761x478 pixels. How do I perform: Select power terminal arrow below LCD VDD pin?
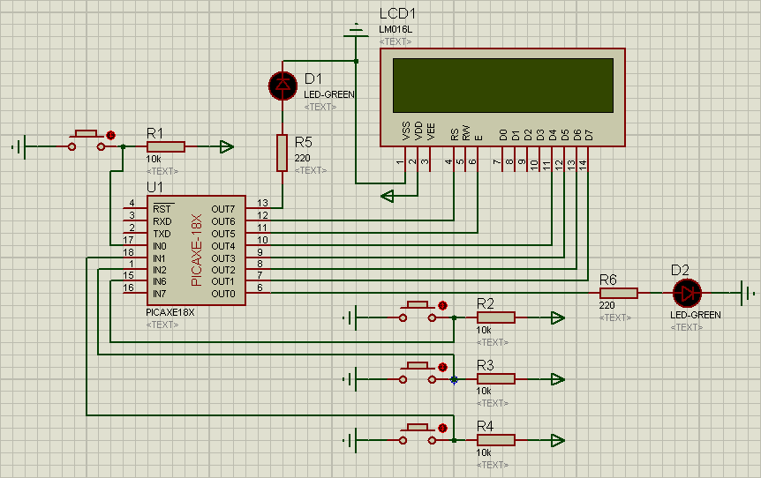(388, 196)
